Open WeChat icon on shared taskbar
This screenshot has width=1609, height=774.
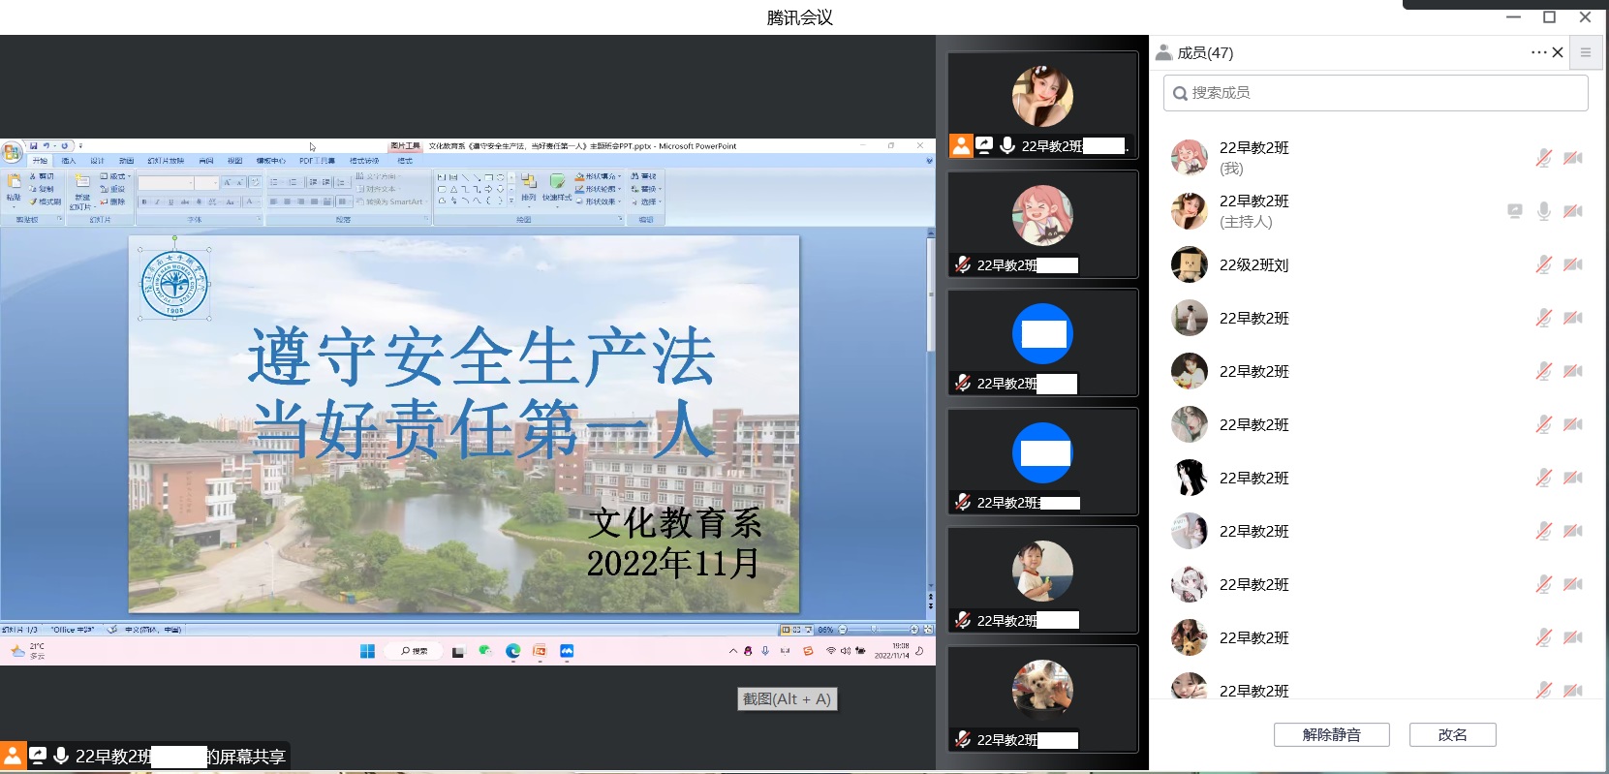485,651
